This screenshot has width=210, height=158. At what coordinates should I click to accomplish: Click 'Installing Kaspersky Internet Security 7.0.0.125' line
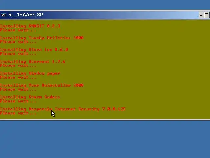pos(63,109)
